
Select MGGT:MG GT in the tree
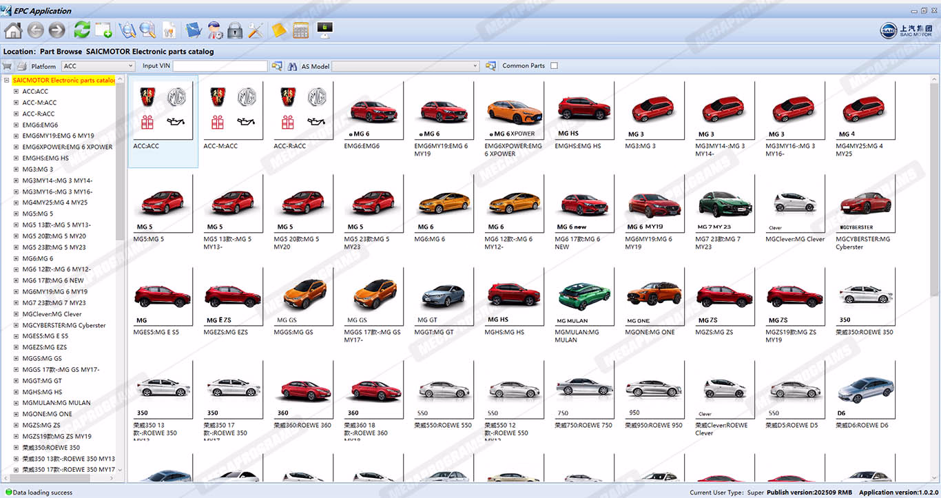pyautogui.click(x=41, y=381)
